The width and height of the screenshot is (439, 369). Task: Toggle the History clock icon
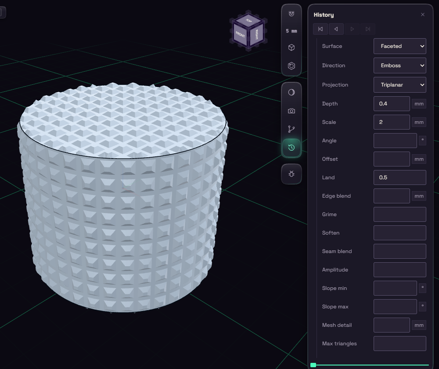click(x=291, y=148)
